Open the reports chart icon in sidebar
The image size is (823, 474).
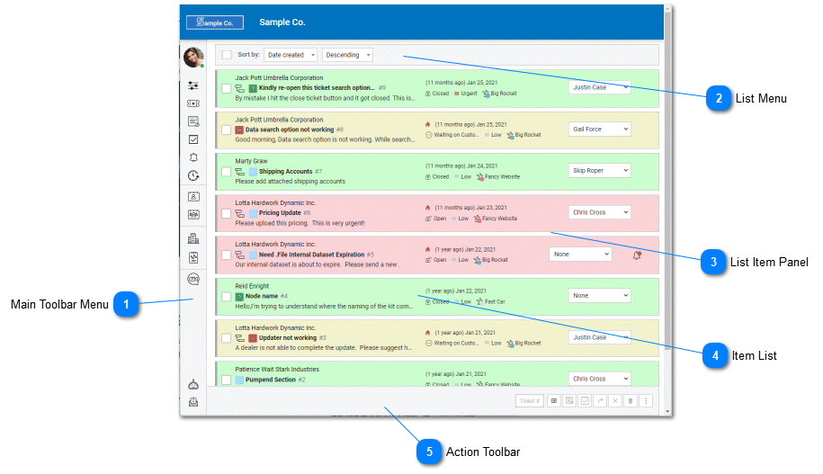tap(193, 257)
